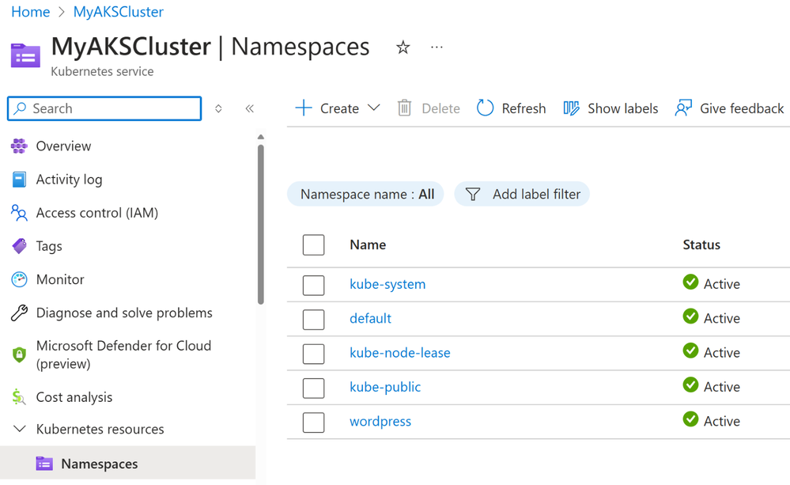Click the sidebar vertical scrollbar
Screen dimensions: 790x485
click(260, 225)
